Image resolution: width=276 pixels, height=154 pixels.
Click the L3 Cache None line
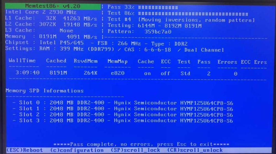[39, 30]
